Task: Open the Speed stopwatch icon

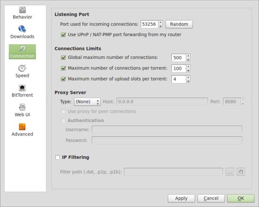Action: (x=22, y=68)
